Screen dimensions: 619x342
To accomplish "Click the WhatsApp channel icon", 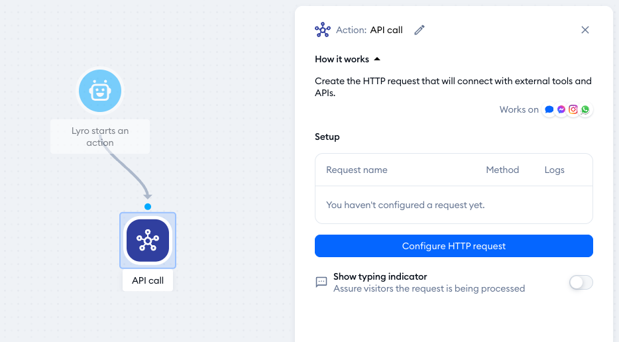I will [585, 109].
